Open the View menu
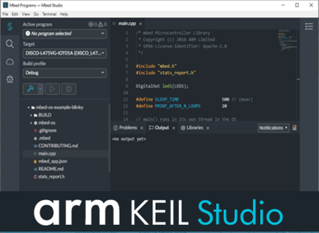This screenshot has width=319, height=233. click(x=26, y=14)
